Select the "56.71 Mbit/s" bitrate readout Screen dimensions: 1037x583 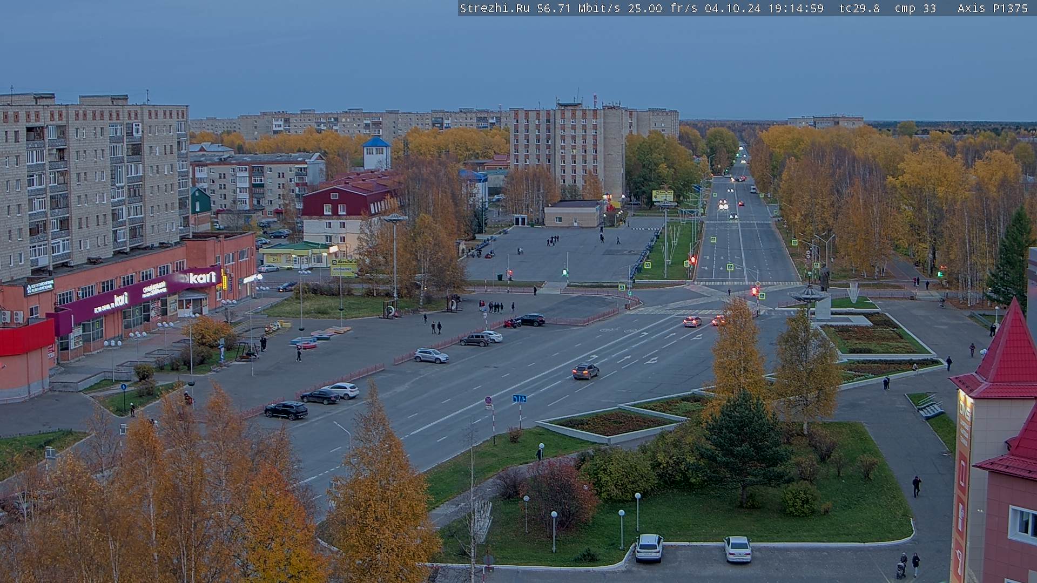point(578,9)
